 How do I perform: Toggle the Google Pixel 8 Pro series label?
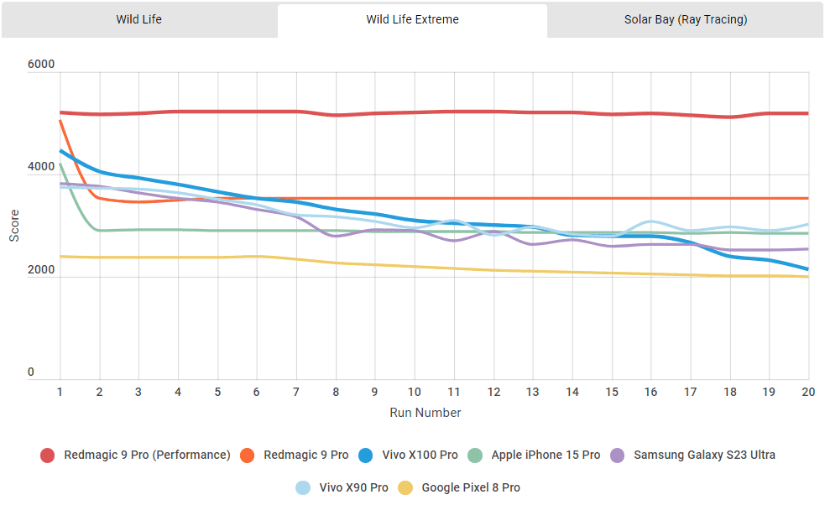(471, 487)
